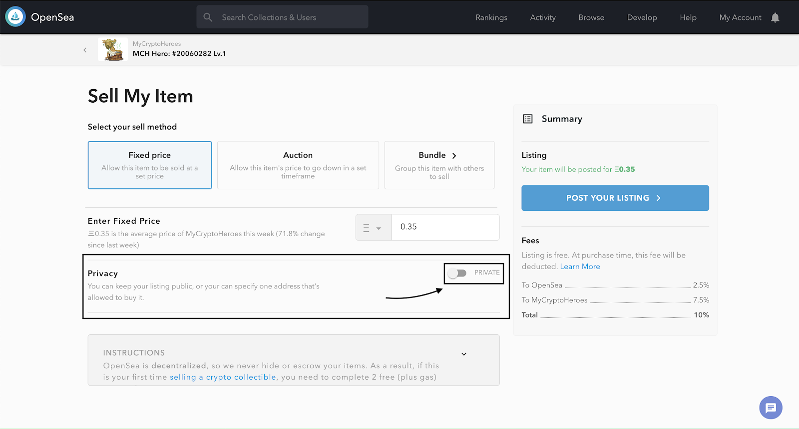Viewport: 799px width, 429px height.
Task: Select the Fixed price sell method
Action: click(150, 165)
